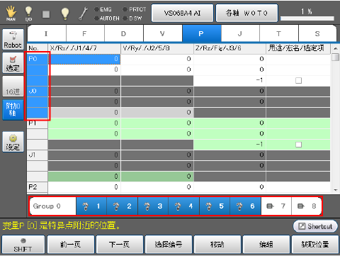Select robot axis 3 in Group 0 bar

153,206
